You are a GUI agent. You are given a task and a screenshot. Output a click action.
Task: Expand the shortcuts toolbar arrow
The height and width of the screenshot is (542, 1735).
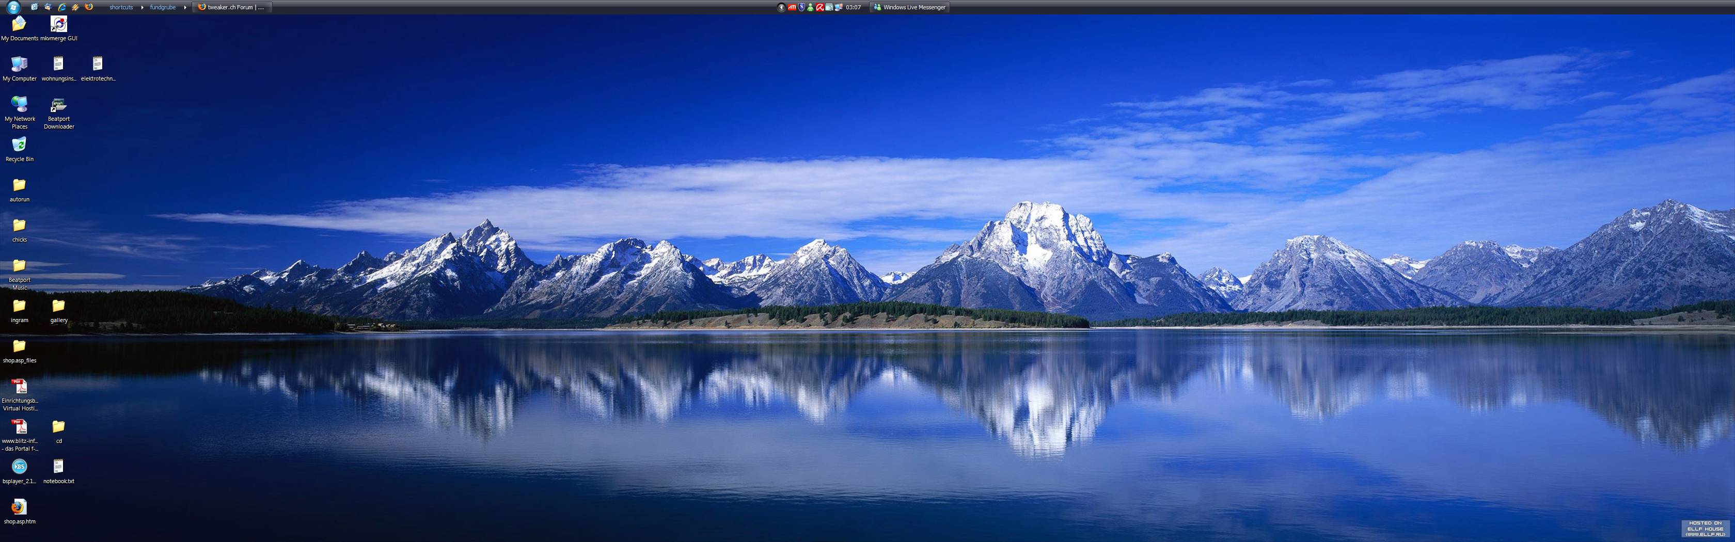[142, 7]
